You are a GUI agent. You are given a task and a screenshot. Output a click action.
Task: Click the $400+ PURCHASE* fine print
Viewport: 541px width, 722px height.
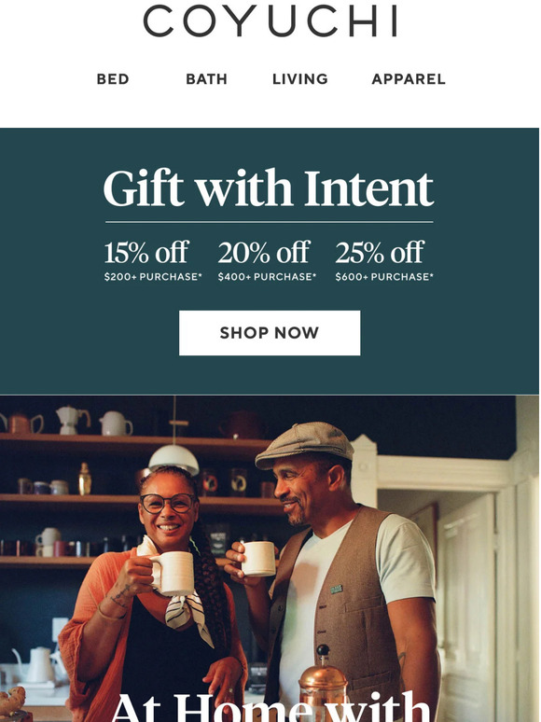[x=267, y=277]
